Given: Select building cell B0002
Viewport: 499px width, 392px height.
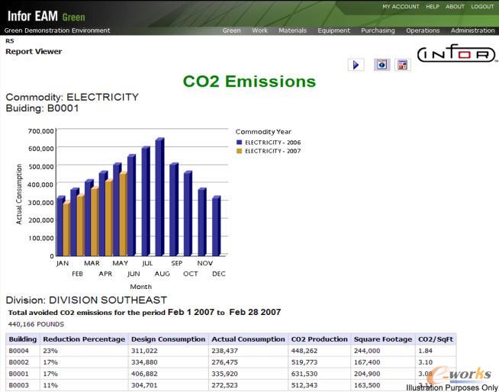Looking at the screenshot, I should [x=19, y=362].
